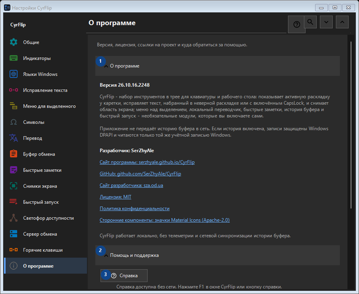Select the Индикаторы keyboard icon
Viewport: 359px width, 294px height.
[14, 58]
